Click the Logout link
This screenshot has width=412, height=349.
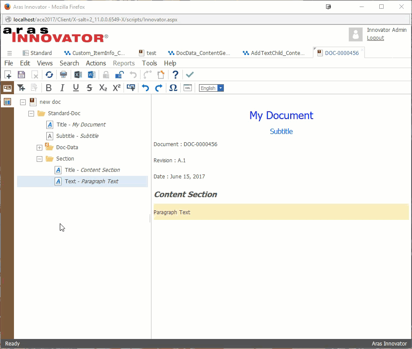click(375, 38)
